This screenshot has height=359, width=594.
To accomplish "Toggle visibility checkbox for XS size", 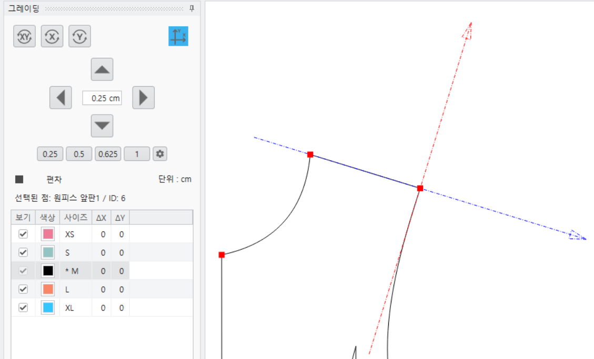I will [x=23, y=234].
